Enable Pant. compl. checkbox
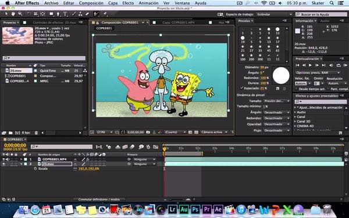This screenshot has height=218, width=349. (x=329, y=89)
